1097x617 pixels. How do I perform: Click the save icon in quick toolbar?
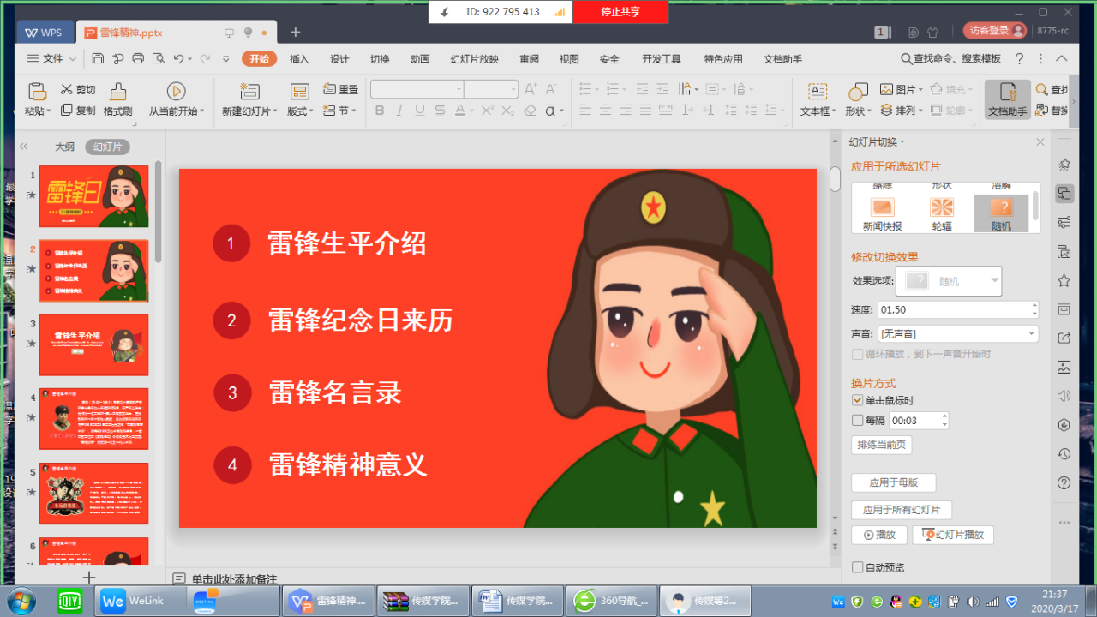coord(98,58)
